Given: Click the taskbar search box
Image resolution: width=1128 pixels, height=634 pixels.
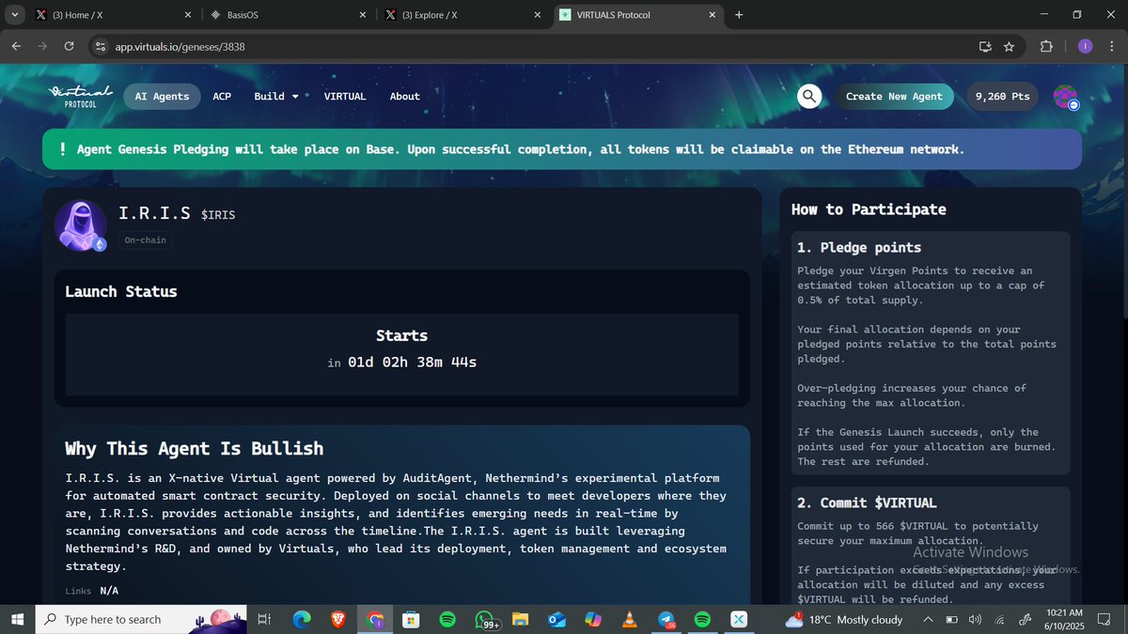Looking at the screenshot, I should click(x=139, y=619).
